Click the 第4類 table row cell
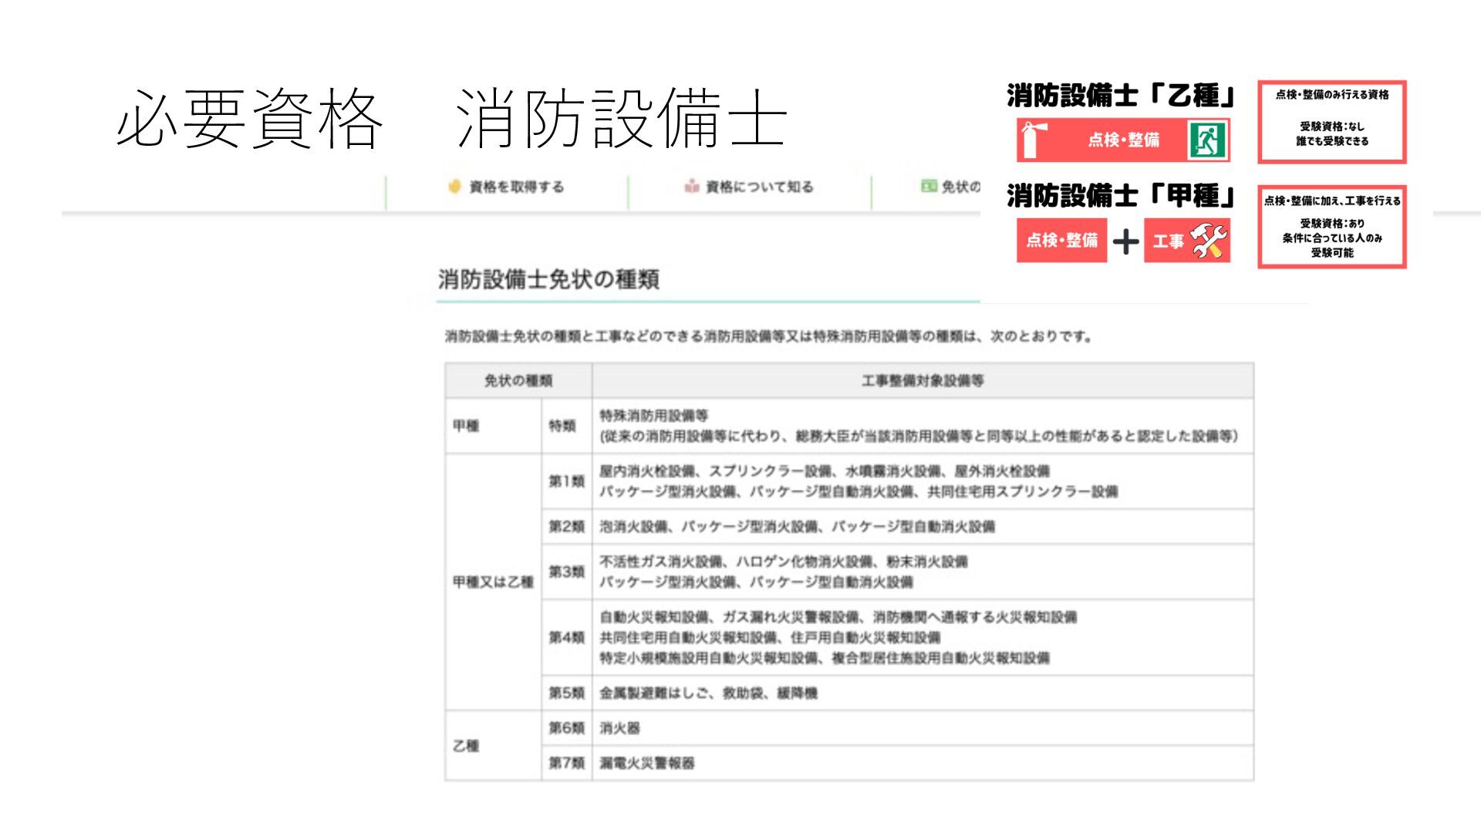This screenshot has width=1481, height=833. click(566, 638)
